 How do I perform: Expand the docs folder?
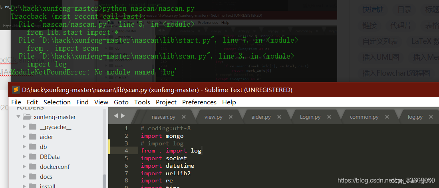[x=24, y=176]
